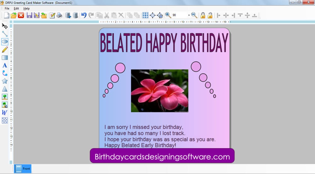The height and width of the screenshot is (174, 315).
Task: Open the Help menu
Action: tap(26, 8)
